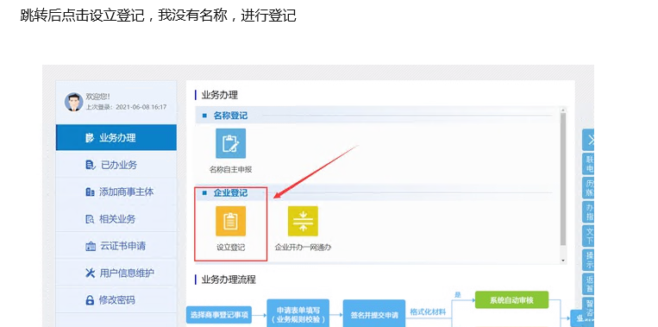Click the 企业登记 section header

coord(230,193)
